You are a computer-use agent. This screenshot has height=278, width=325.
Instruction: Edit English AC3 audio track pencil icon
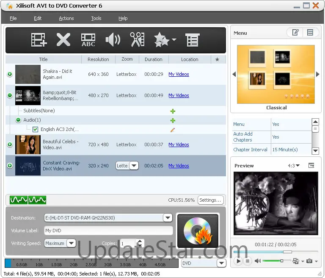coord(173,130)
